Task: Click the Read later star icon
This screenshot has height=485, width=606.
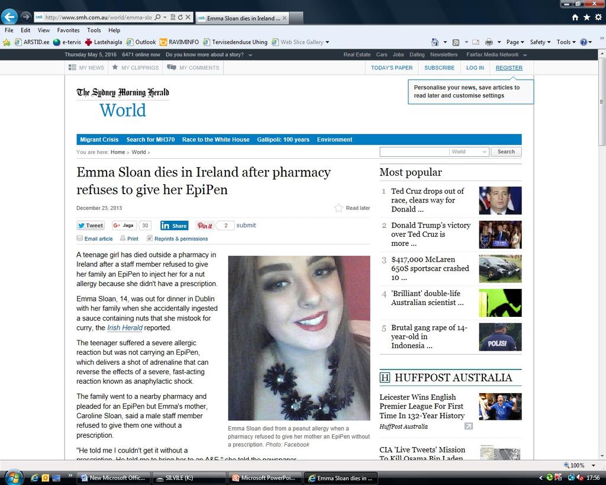Action: 339,208
